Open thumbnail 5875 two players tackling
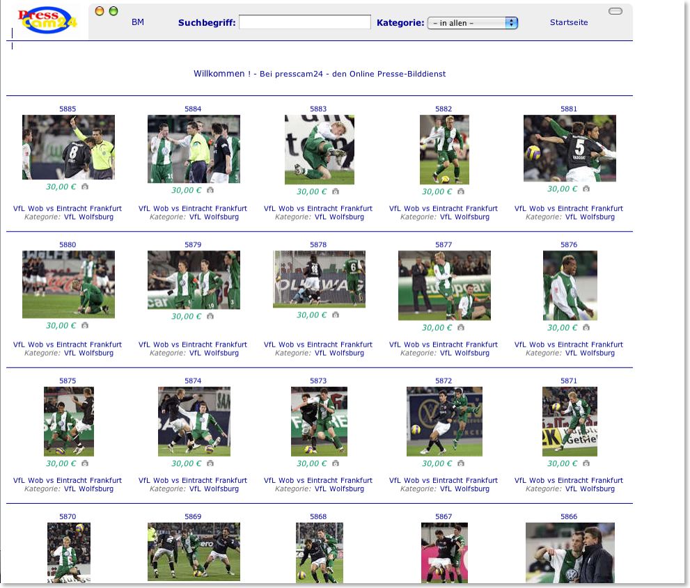This screenshot has width=690, height=588. (x=69, y=421)
